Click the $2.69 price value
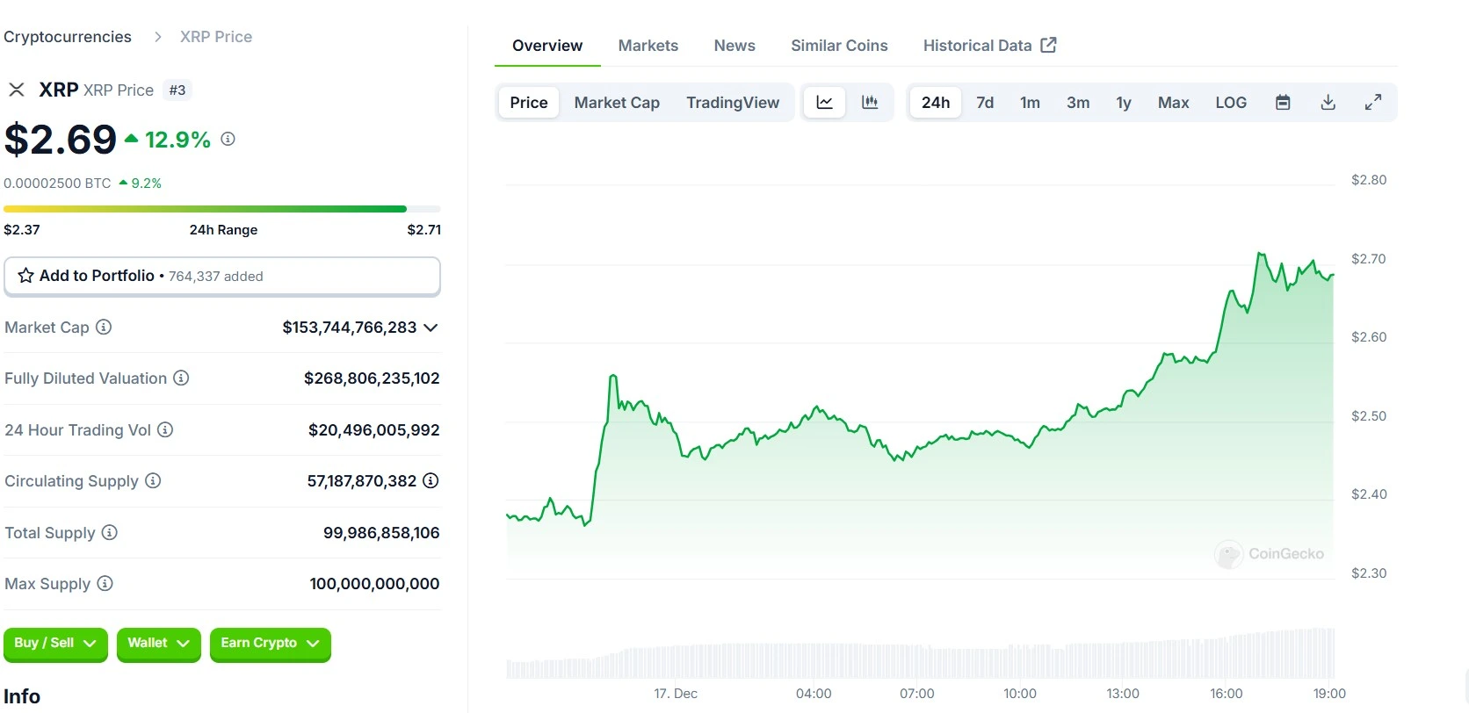 tap(61, 140)
